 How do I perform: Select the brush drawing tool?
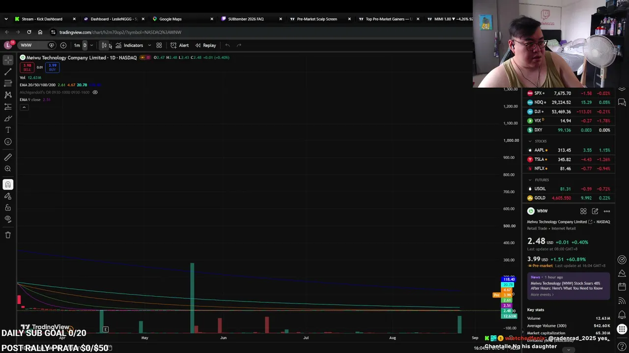tap(8, 118)
